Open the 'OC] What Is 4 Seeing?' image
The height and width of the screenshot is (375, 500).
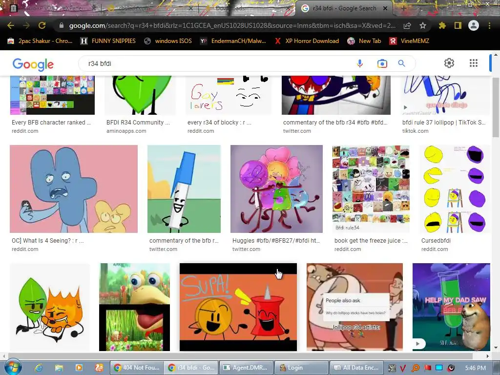[74, 189]
